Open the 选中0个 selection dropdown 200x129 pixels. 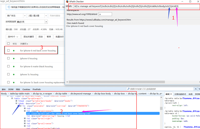pyautogui.click(x=13, y=37)
